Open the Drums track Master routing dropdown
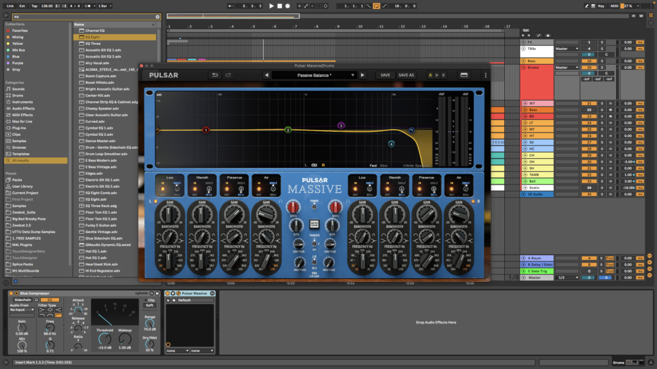Viewport: 657px width, 369px height. pos(567,67)
